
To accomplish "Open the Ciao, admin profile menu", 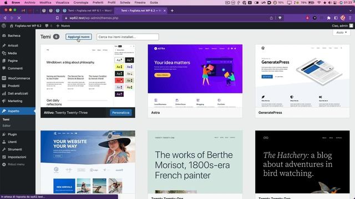I will [x=342, y=26].
